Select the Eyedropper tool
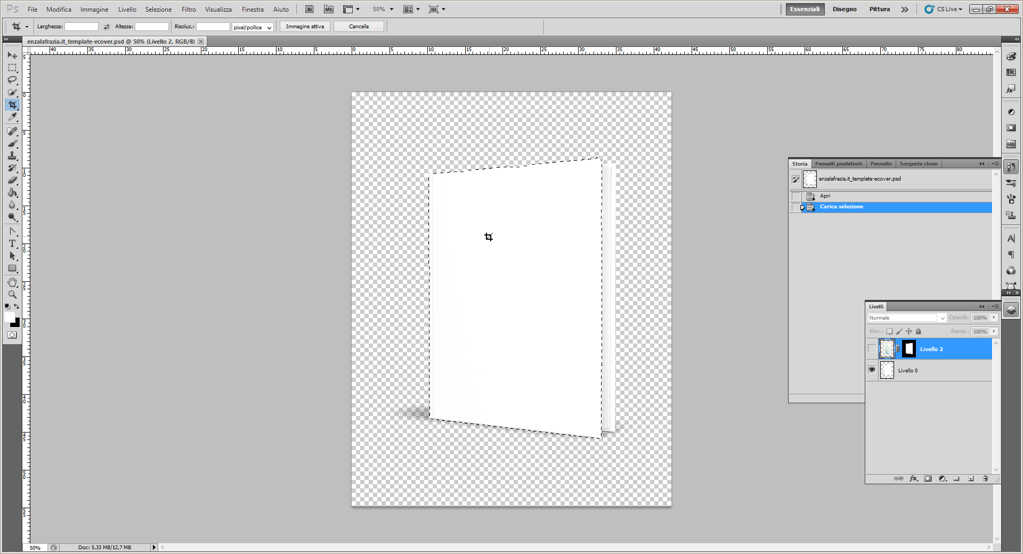The height and width of the screenshot is (554, 1023). click(x=12, y=117)
